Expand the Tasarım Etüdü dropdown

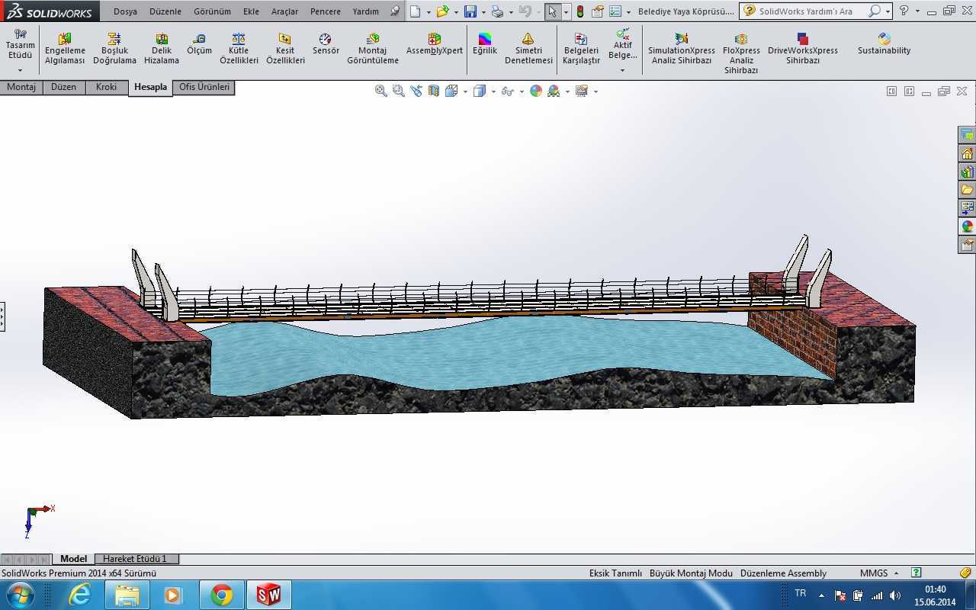[x=20, y=70]
